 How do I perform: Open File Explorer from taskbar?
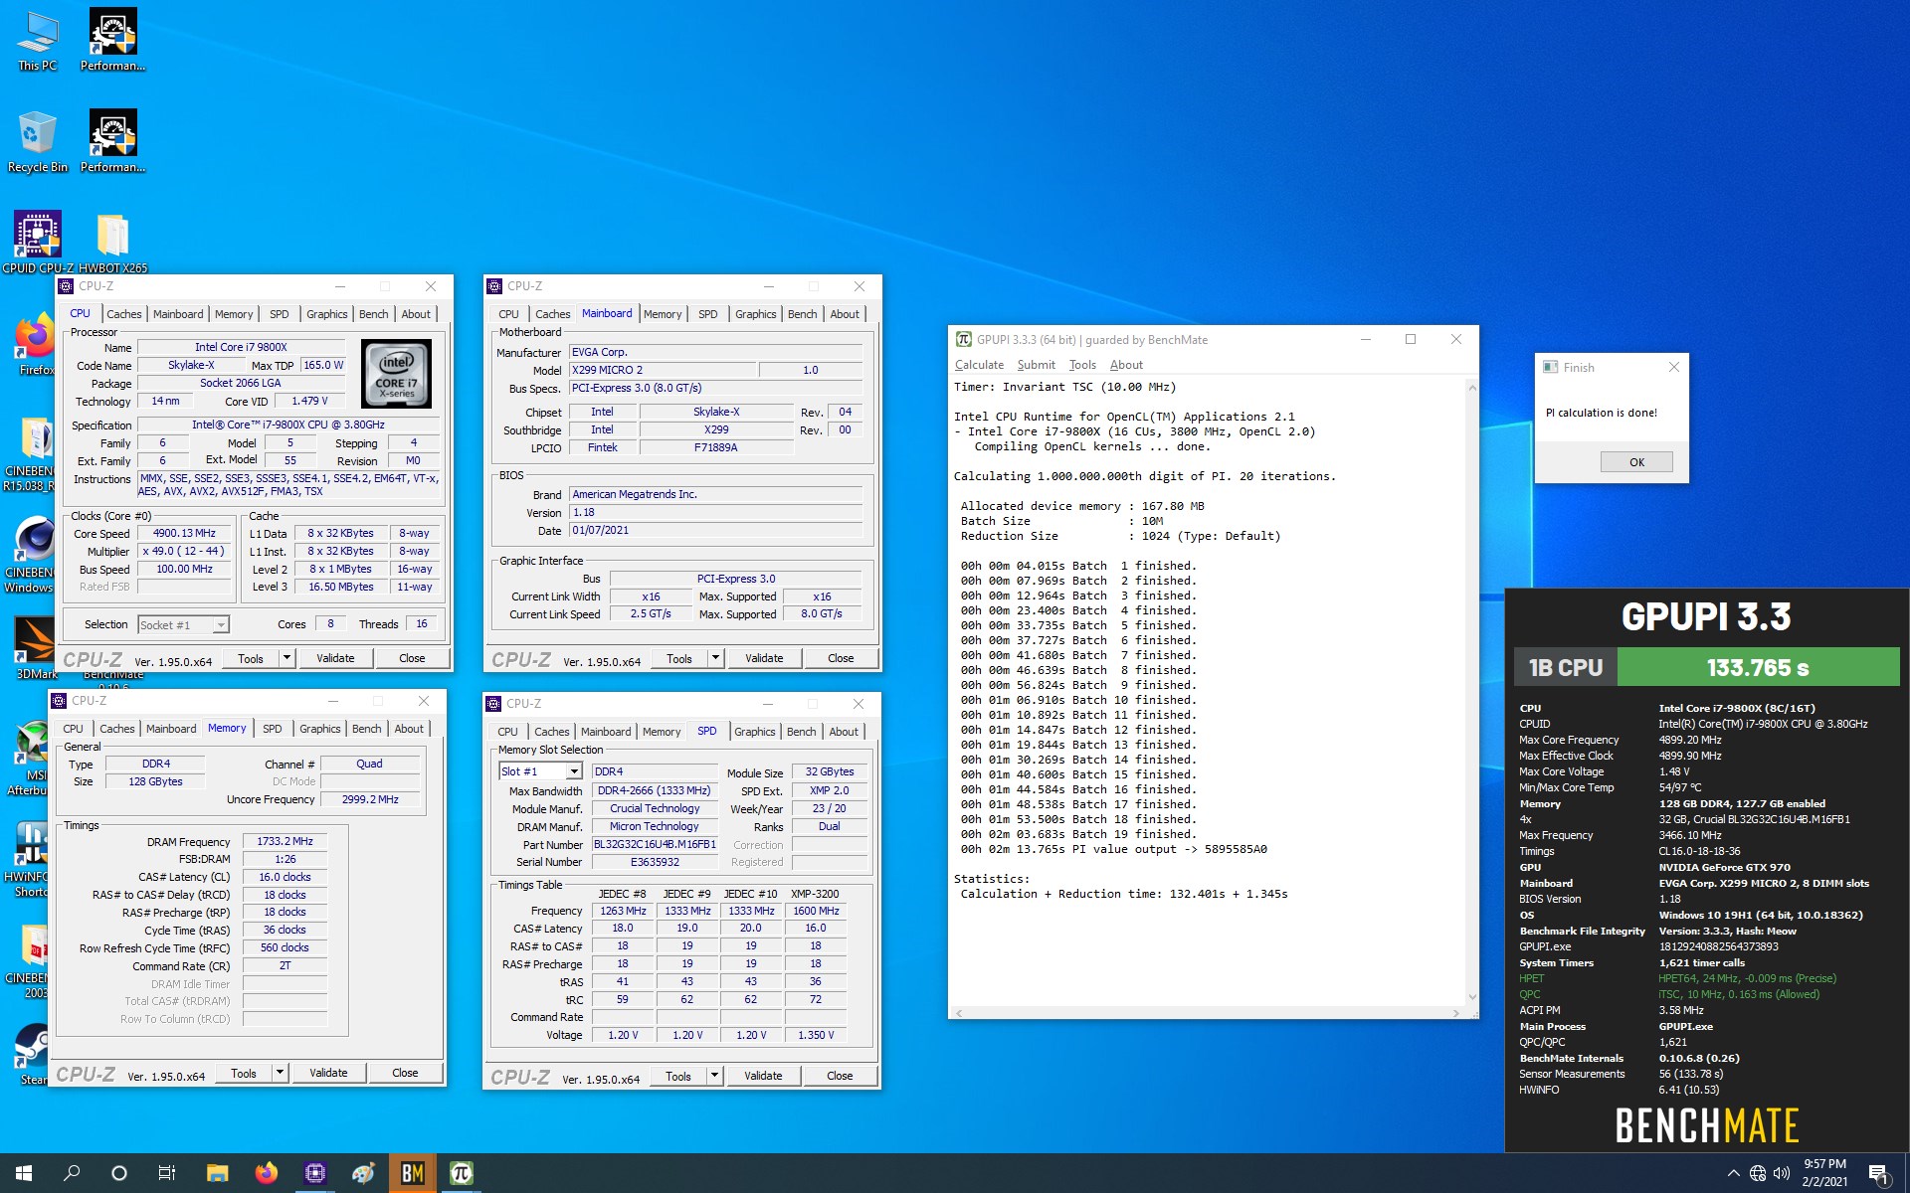pos(217,1173)
